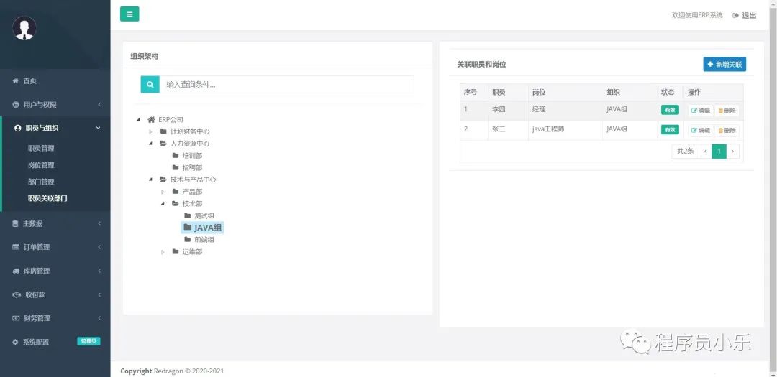Image resolution: width=777 pixels, height=377 pixels.
Task: Click the 有效 status badge for 张三
Action: 670,130
